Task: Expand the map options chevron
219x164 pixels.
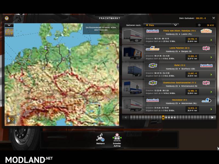Action: click(x=9, y=25)
